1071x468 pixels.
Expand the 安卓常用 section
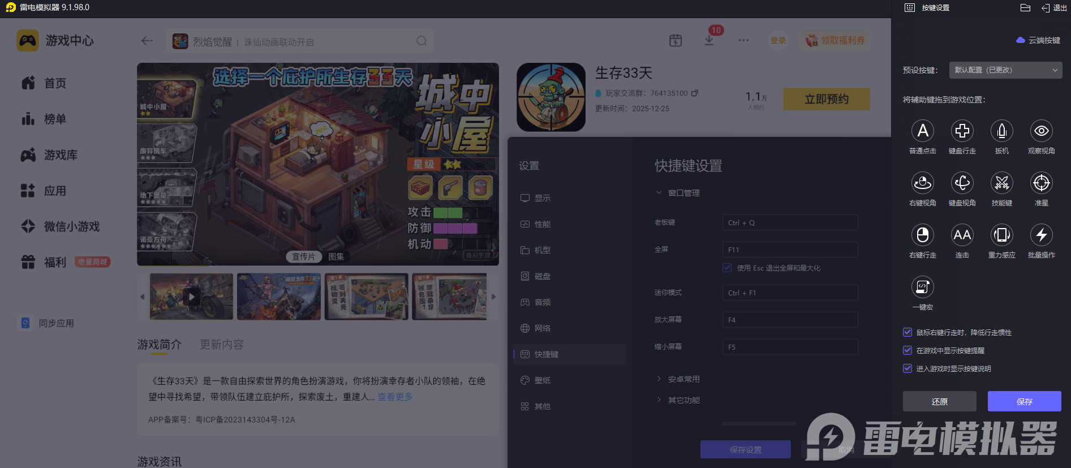click(x=659, y=379)
